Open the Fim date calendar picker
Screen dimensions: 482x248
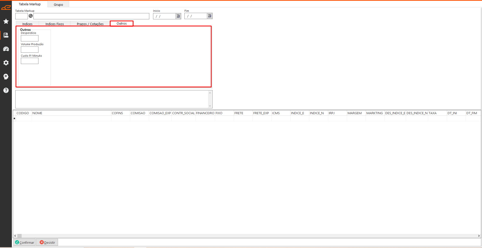209,16
